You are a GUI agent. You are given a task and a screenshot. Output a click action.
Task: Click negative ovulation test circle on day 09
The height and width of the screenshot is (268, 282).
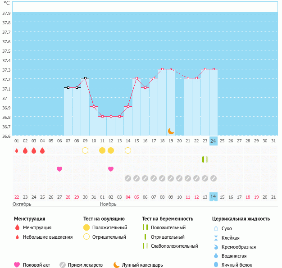click(85, 150)
